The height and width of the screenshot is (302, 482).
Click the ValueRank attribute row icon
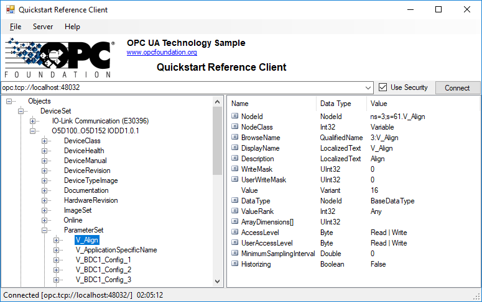[235, 211]
